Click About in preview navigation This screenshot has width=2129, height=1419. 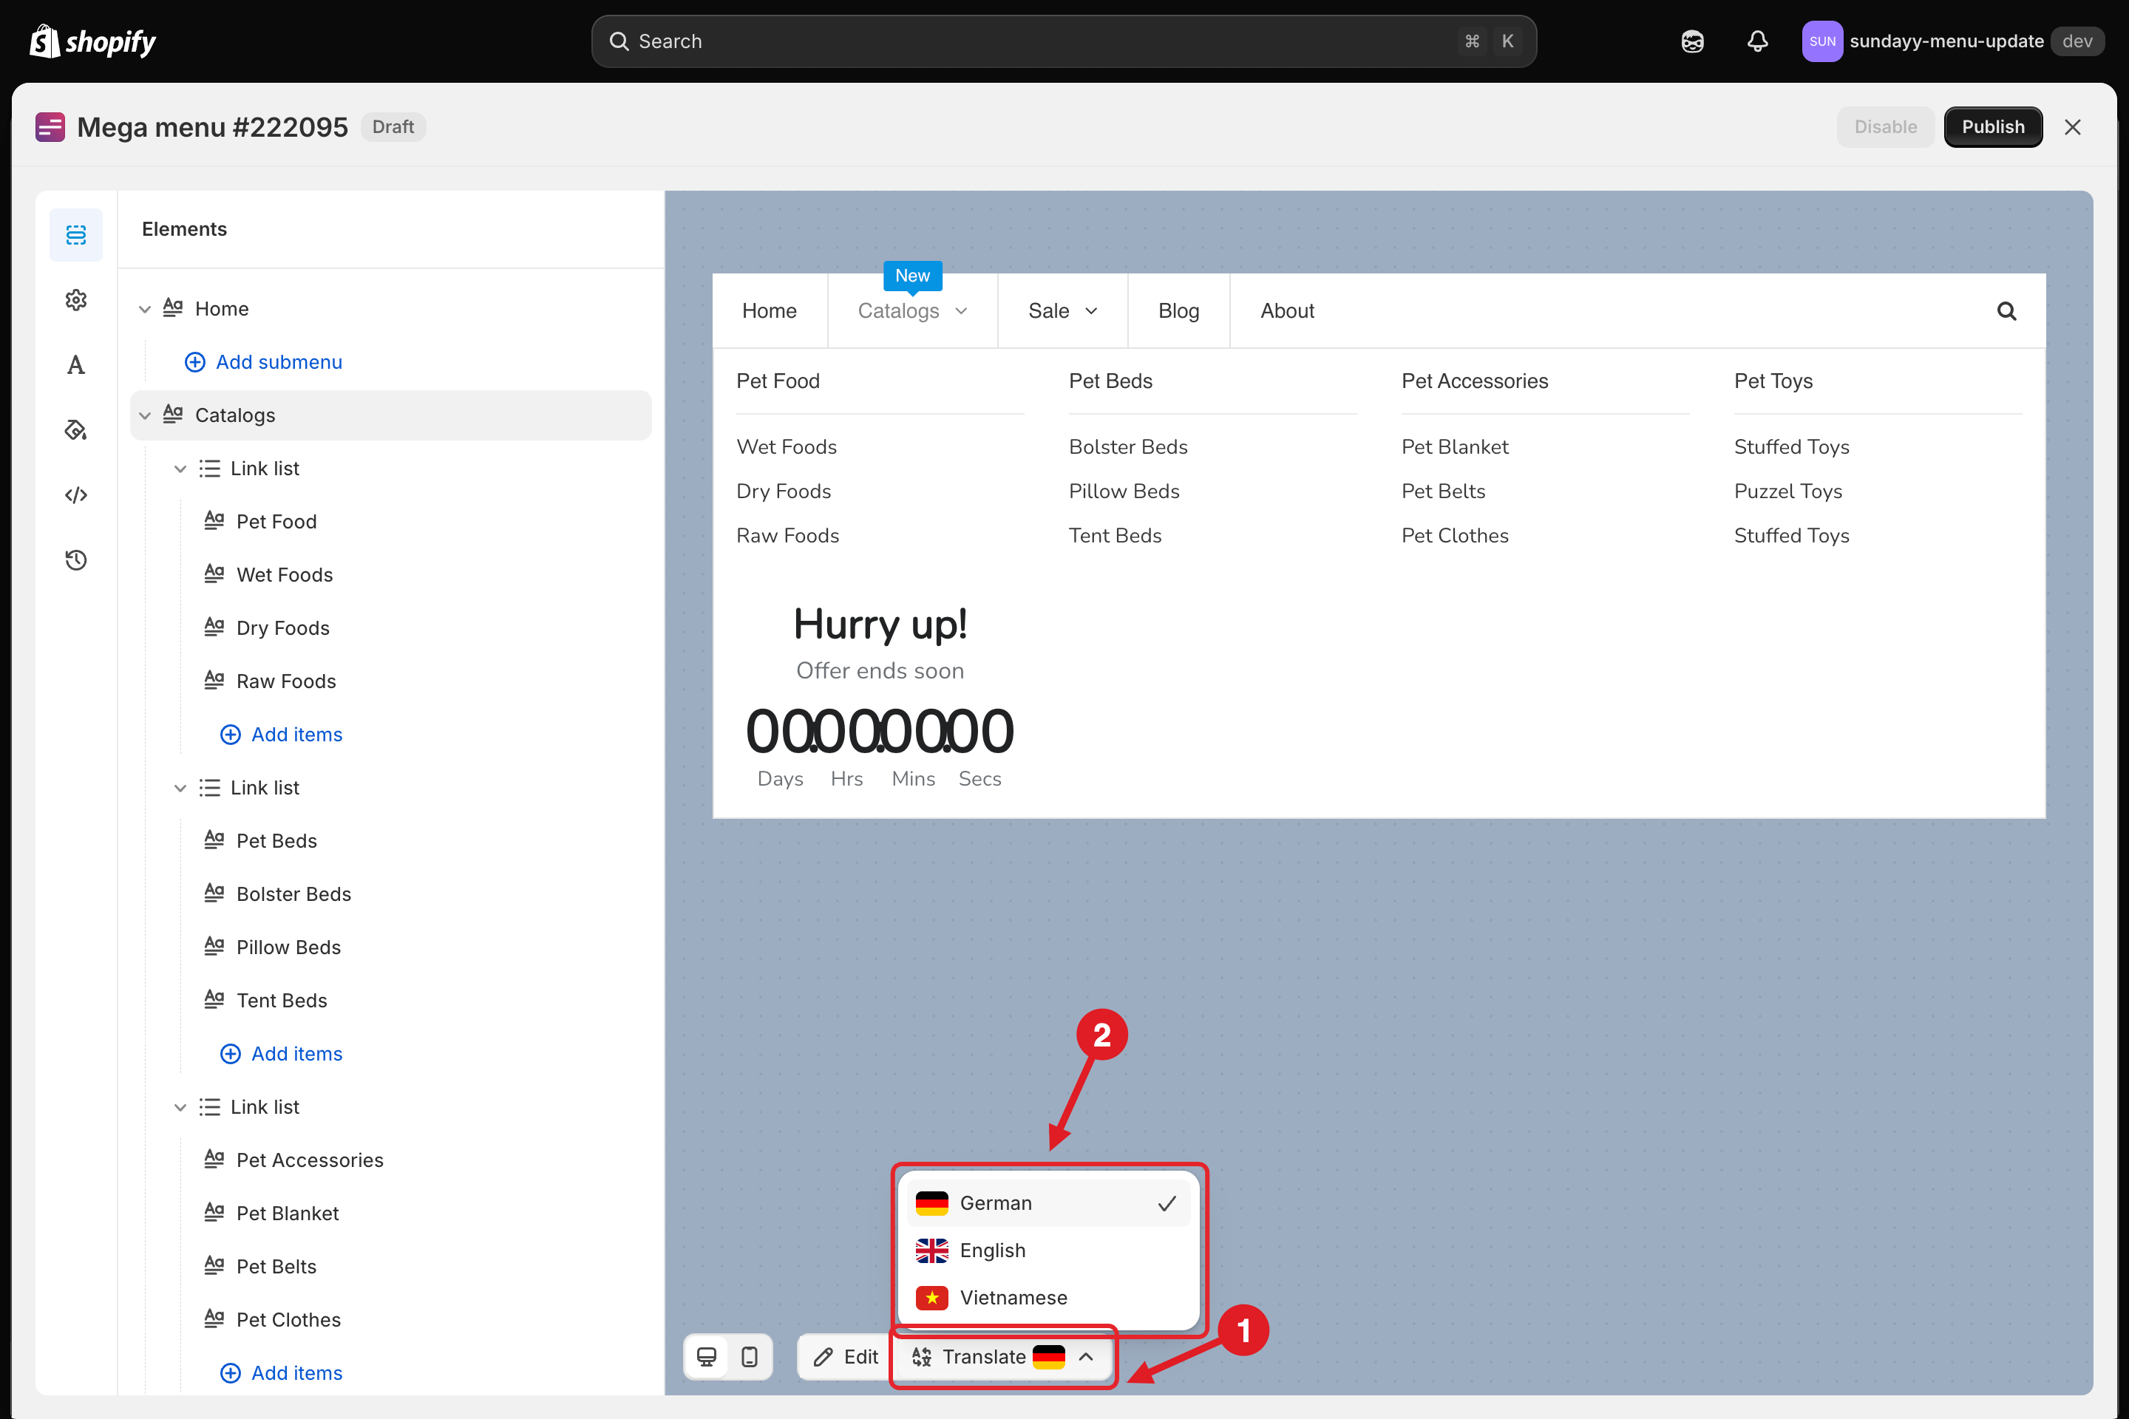pyautogui.click(x=1286, y=310)
